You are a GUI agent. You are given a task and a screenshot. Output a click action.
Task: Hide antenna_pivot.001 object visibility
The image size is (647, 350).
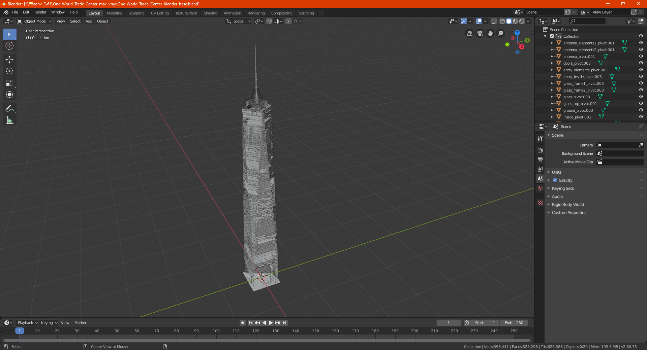(x=641, y=56)
